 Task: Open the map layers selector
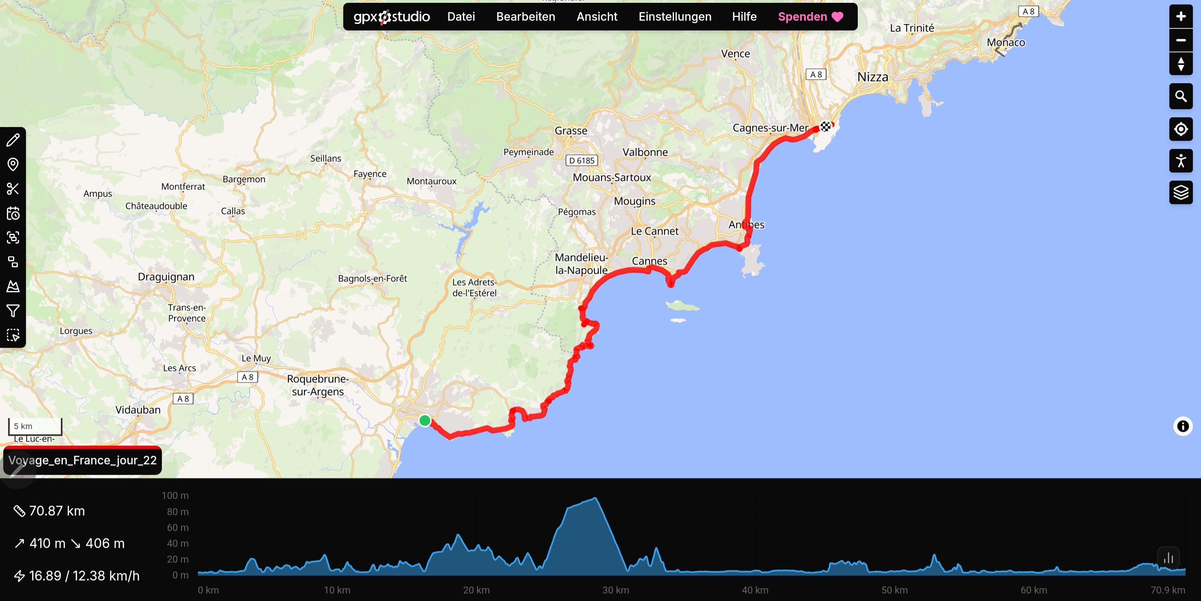pyautogui.click(x=1180, y=193)
